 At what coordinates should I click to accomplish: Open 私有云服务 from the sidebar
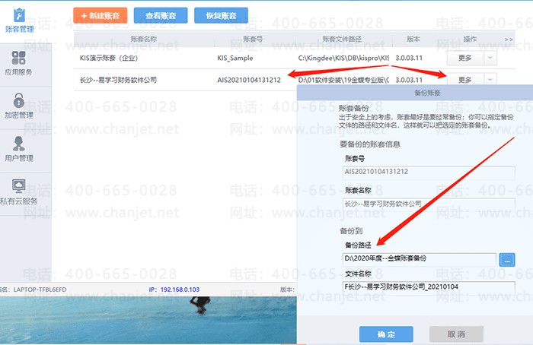point(18,191)
